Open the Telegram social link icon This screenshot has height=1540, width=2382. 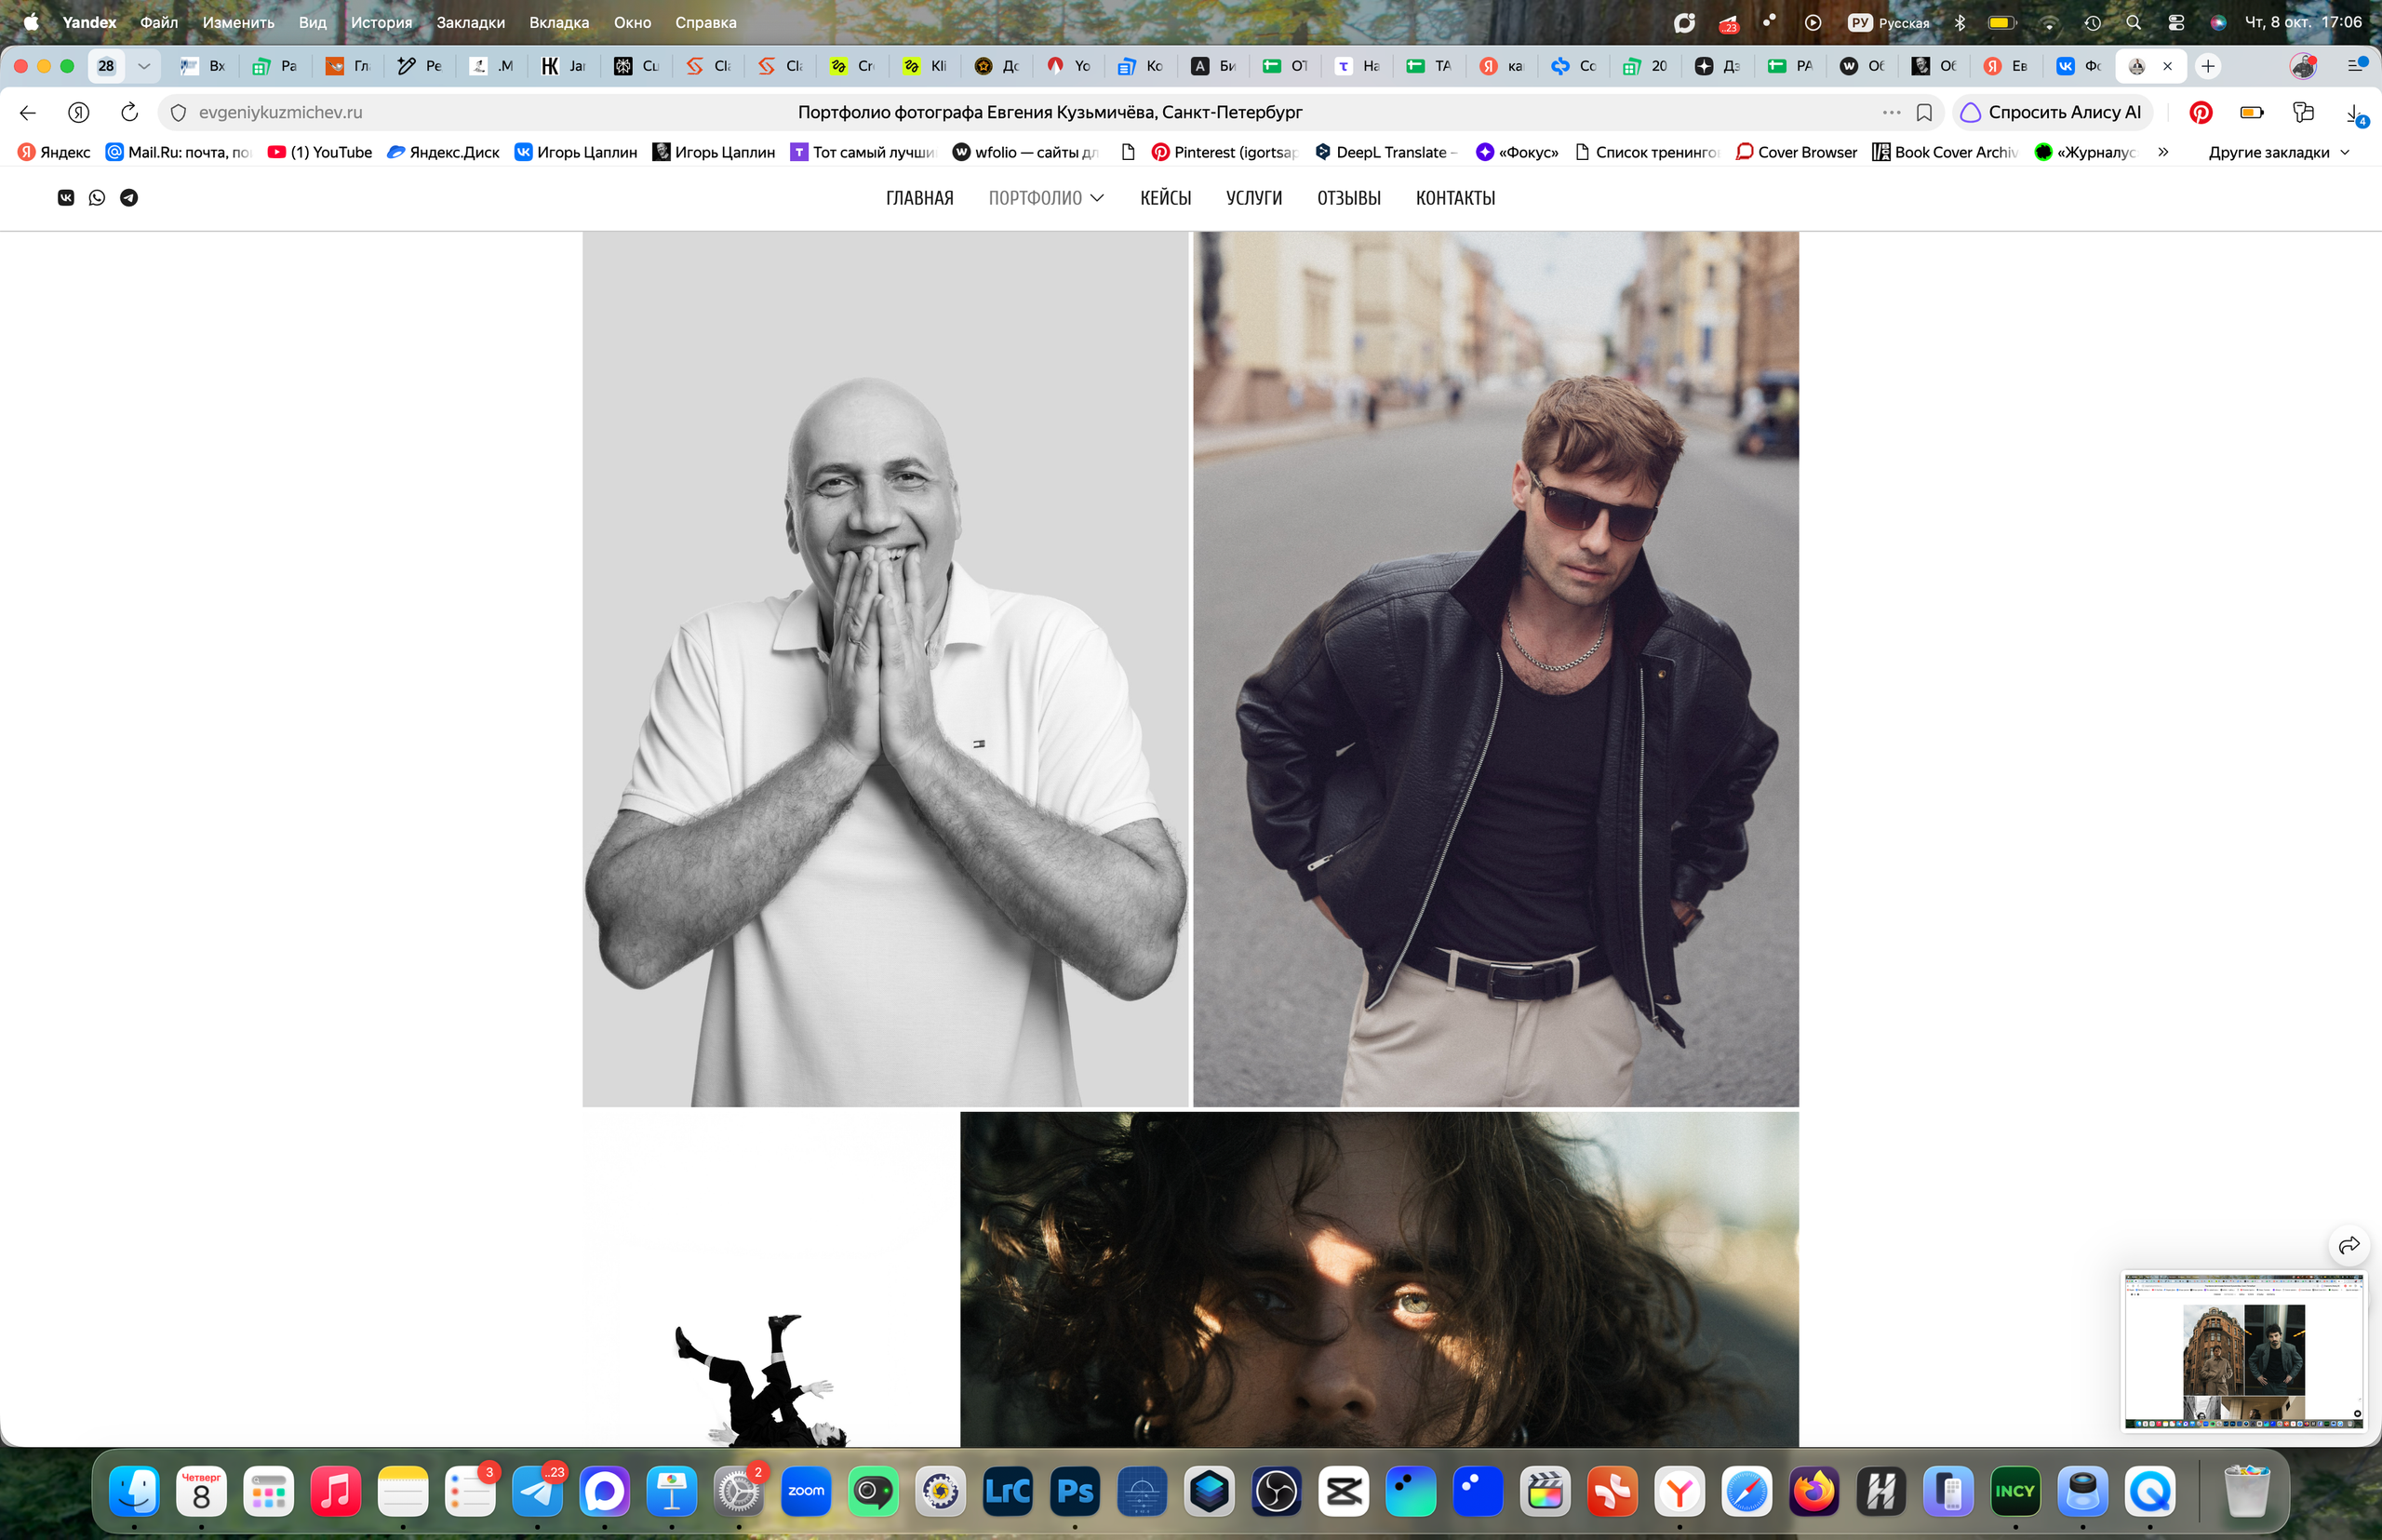click(129, 198)
